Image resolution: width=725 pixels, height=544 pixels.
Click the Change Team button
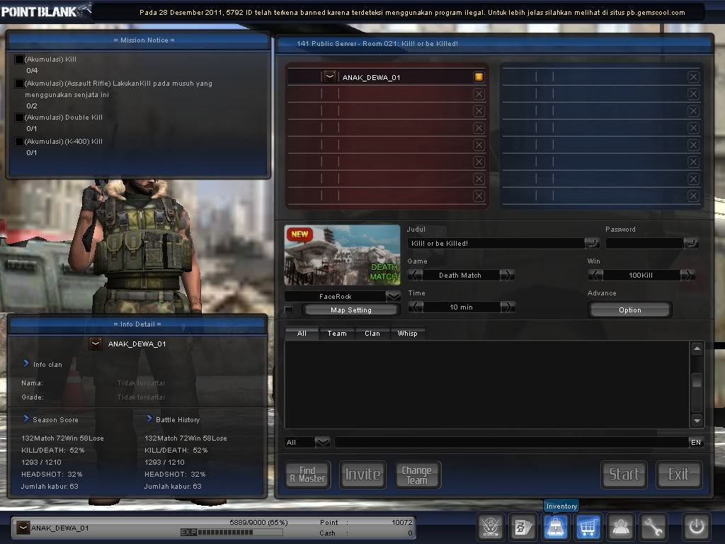[418, 475]
